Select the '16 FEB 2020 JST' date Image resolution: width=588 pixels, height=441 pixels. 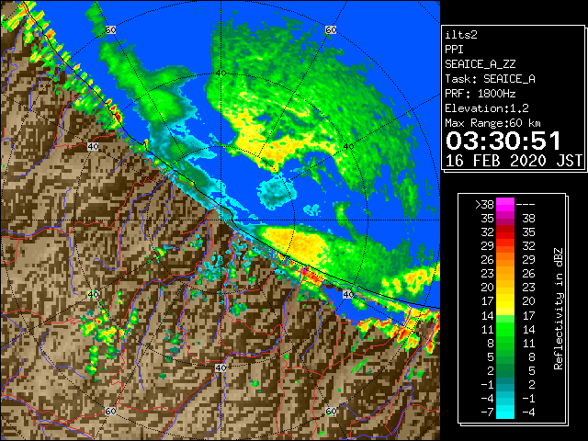pyautogui.click(x=514, y=161)
